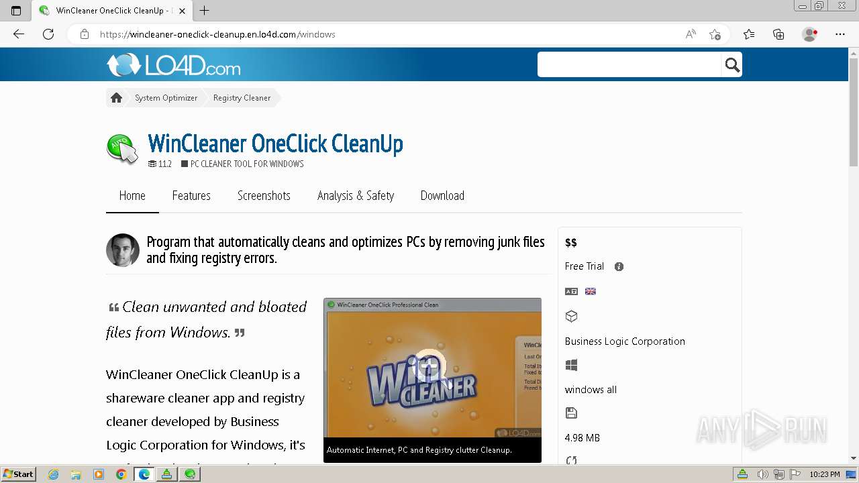Switch to the Screenshots tab
The image size is (859, 483).
point(264,196)
